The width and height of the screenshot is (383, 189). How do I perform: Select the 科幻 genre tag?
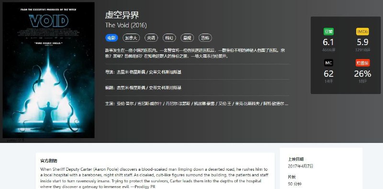pyautogui.click(x=169, y=38)
